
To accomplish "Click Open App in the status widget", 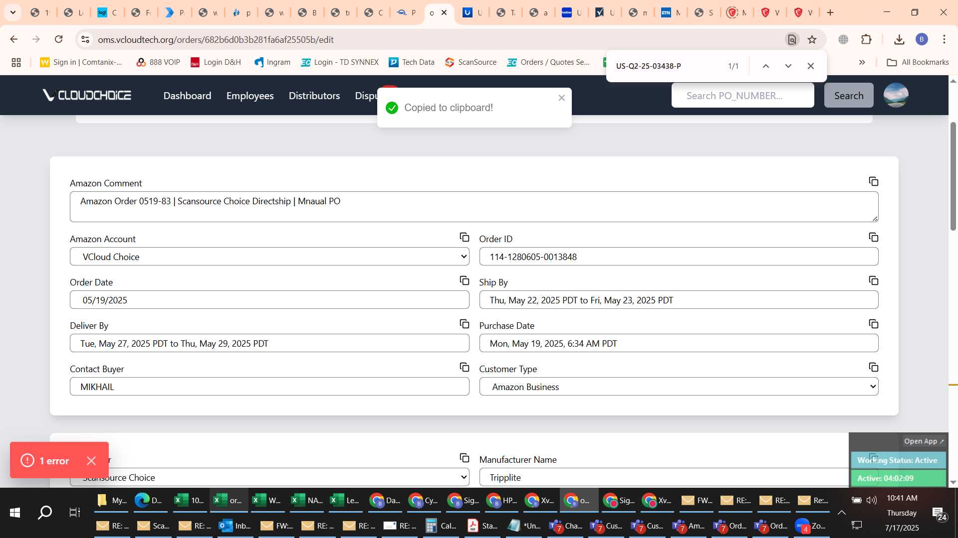I will click(x=924, y=441).
